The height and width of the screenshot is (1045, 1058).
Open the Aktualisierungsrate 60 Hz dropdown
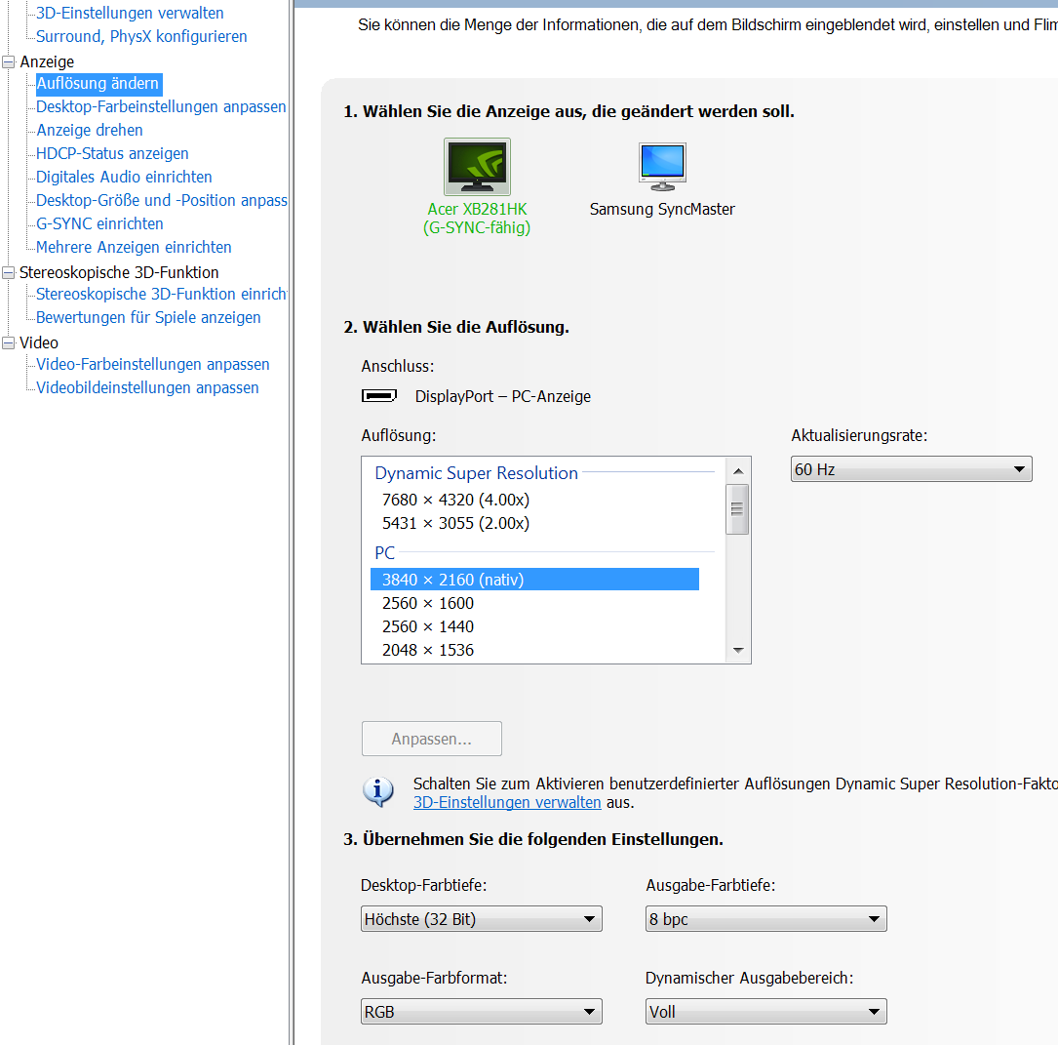click(x=911, y=469)
